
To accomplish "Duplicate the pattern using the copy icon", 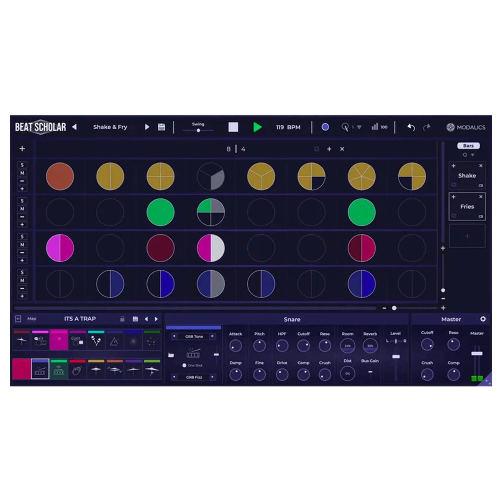I will 316,149.
